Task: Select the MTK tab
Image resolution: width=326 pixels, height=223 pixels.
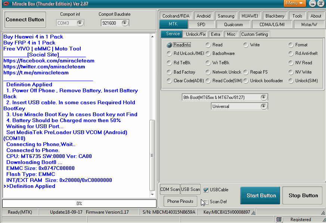Action: 173,24
